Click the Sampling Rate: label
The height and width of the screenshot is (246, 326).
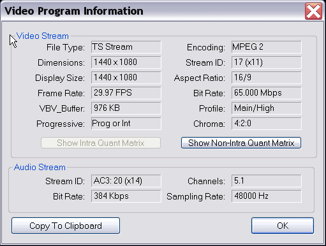click(x=196, y=197)
